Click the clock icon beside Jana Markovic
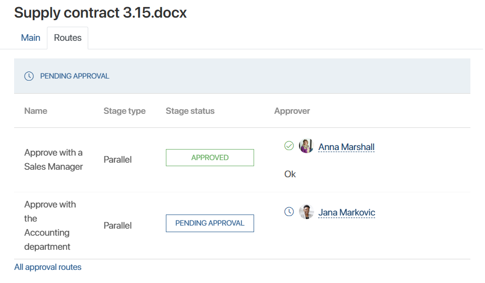 pos(289,212)
